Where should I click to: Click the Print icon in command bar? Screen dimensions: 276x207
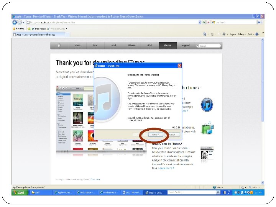[224, 34]
